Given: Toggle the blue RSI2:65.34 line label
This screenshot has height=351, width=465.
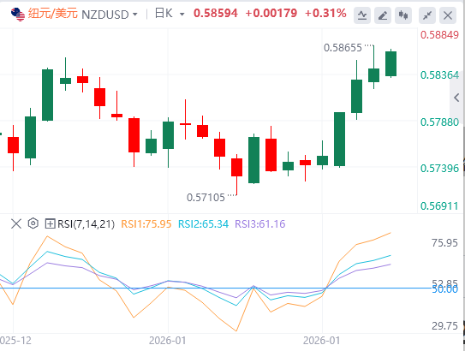Looking at the screenshot, I should click(x=203, y=224).
